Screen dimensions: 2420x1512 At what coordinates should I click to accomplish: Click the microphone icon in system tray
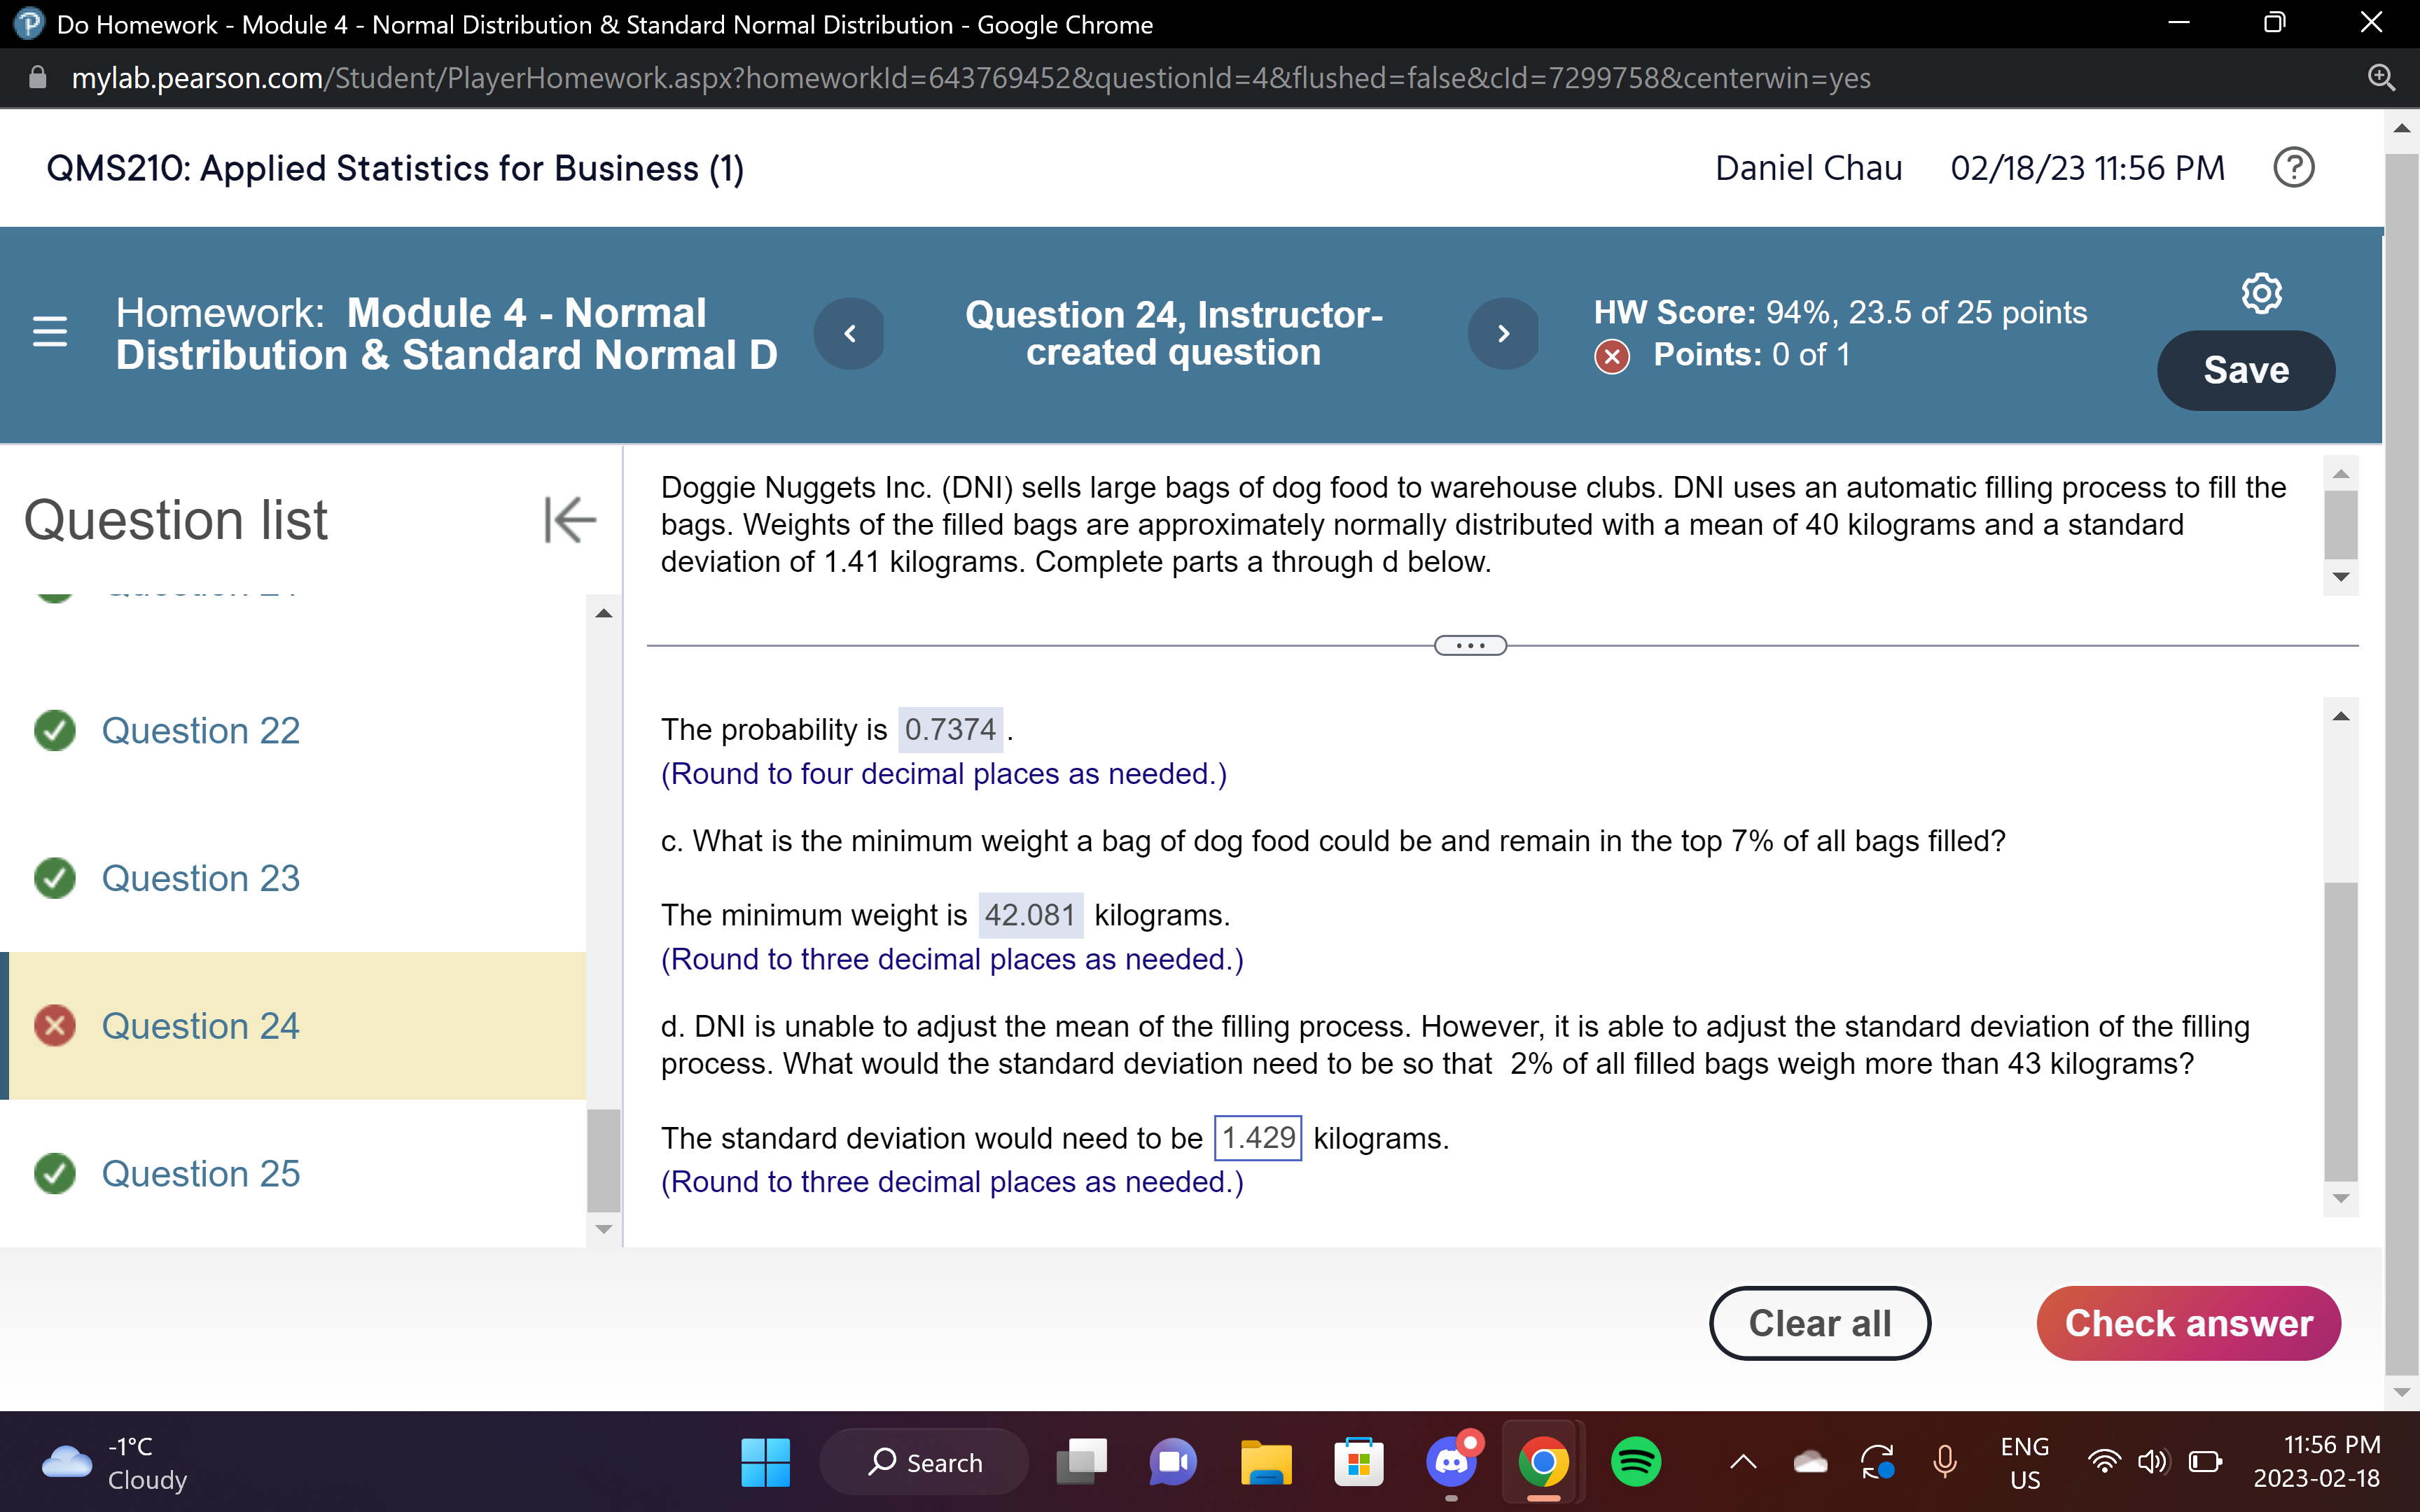(x=1945, y=1461)
